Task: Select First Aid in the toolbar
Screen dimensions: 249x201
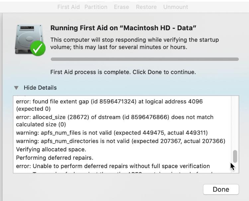Action: click(x=68, y=7)
